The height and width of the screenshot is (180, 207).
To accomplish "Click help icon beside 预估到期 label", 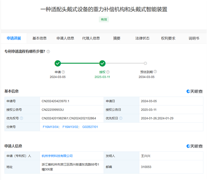I will (x=155, y=72).
